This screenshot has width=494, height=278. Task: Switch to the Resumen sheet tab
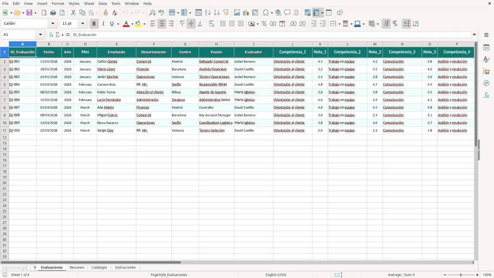click(x=77, y=267)
